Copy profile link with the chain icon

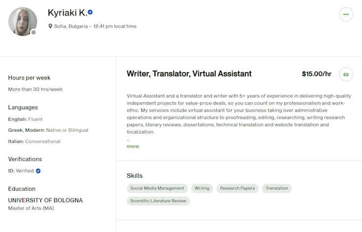(346, 74)
